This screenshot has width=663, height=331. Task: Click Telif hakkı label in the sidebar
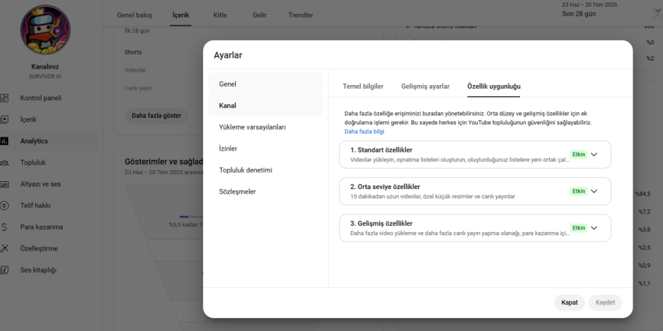pos(35,206)
